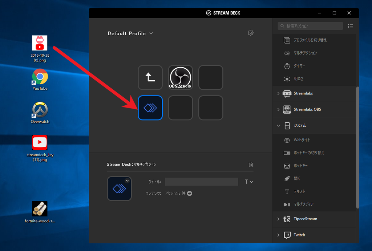The image size is (372, 251).
Task: Click in the タイトル title input field
Action: (201, 182)
